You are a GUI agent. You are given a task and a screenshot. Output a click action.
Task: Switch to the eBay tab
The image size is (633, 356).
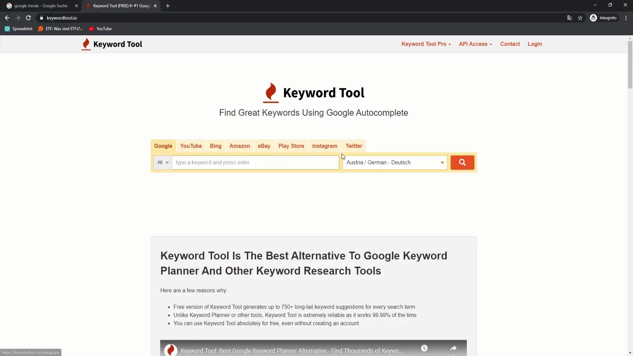[x=264, y=146]
